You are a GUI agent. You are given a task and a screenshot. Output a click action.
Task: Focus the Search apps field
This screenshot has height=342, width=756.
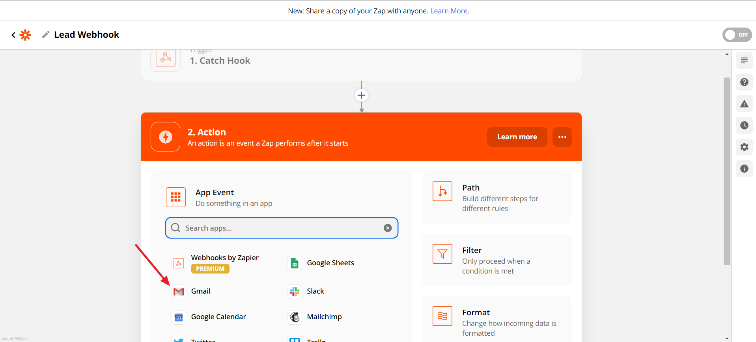pyautogui.click(x=282, y=228)
